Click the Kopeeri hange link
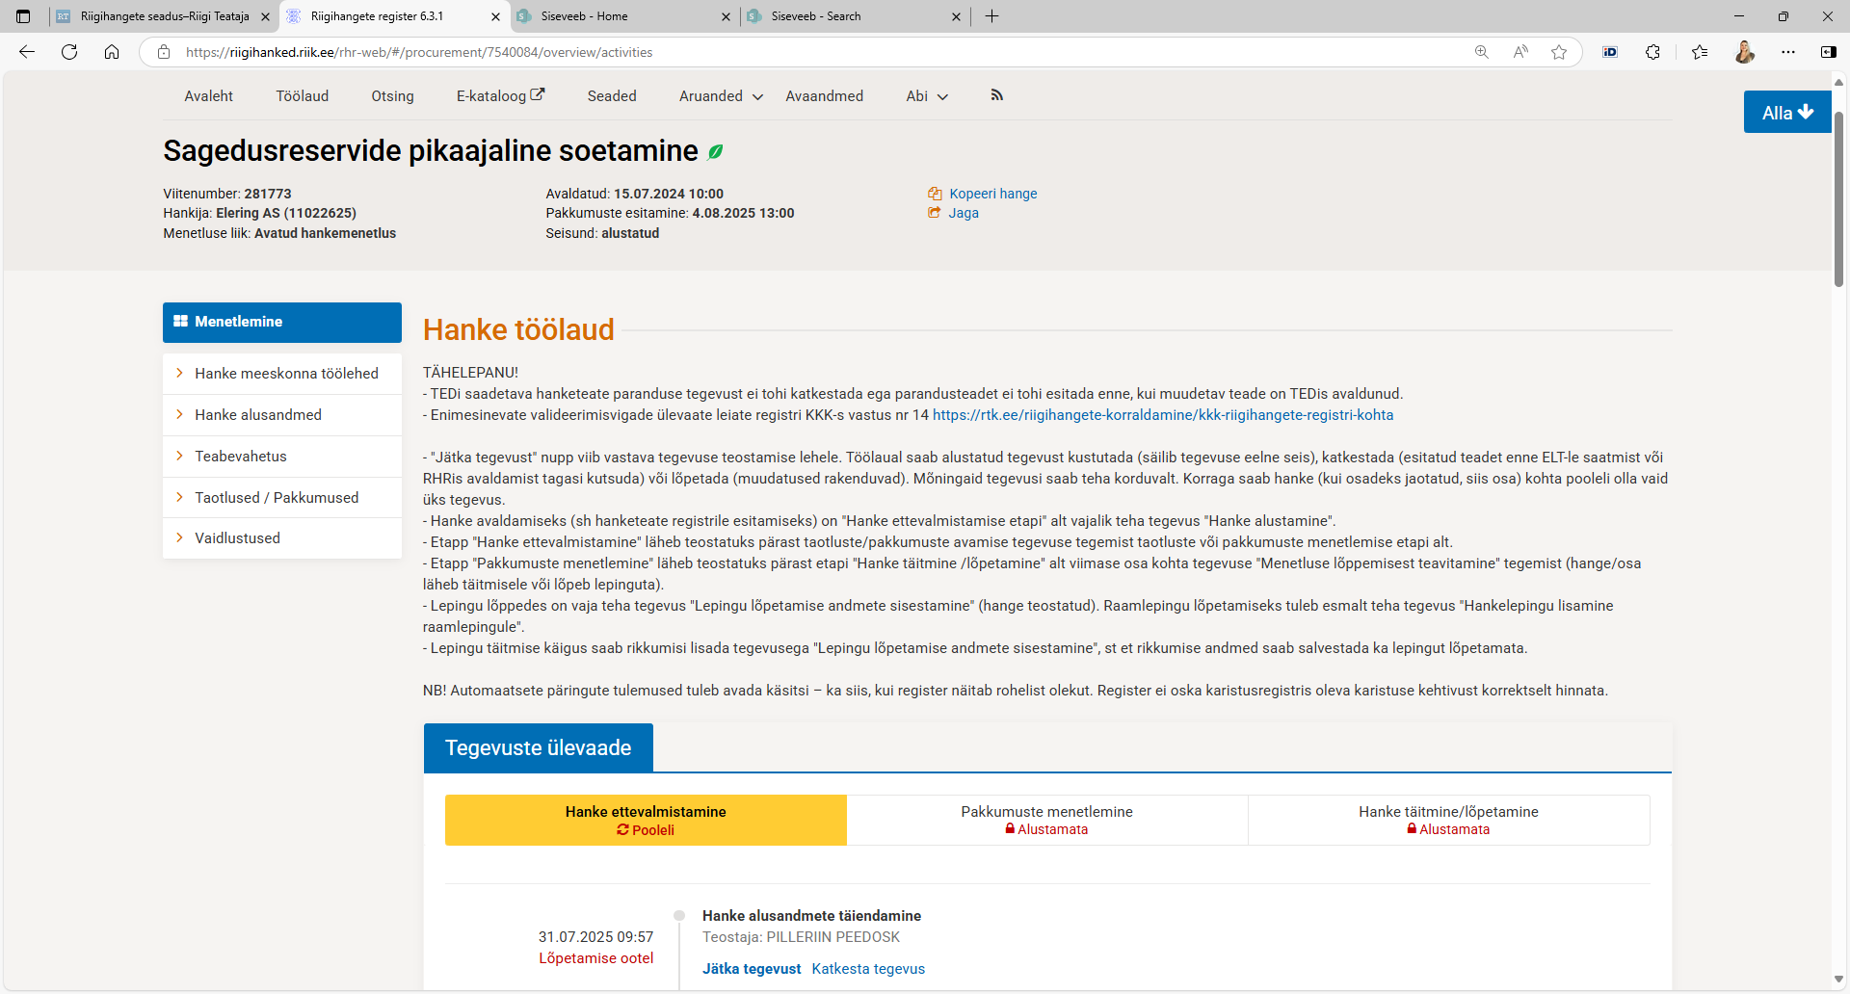 993,194
